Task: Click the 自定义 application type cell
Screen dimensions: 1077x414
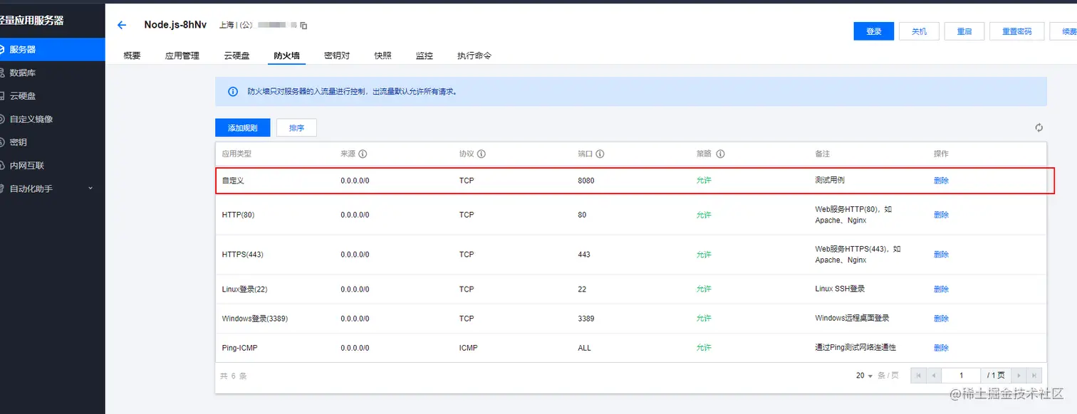Action: 233,181
